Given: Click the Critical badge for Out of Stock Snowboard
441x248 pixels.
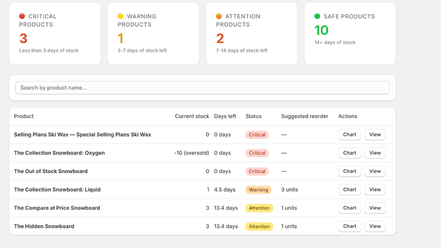Looking at the screenshot, I should click(257, 171).
